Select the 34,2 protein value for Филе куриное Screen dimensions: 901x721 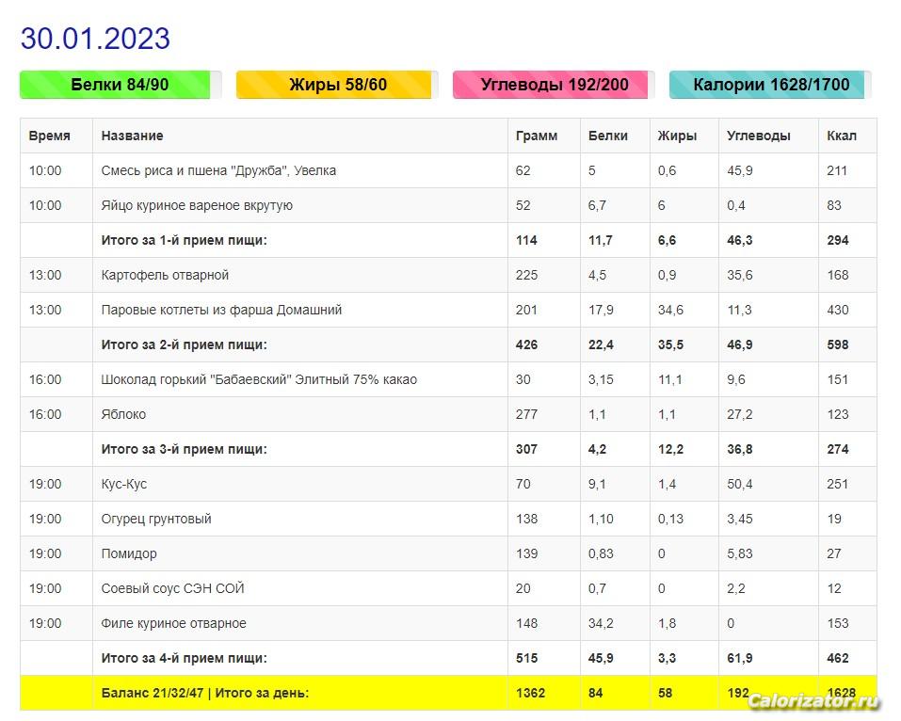pos(601,623)
